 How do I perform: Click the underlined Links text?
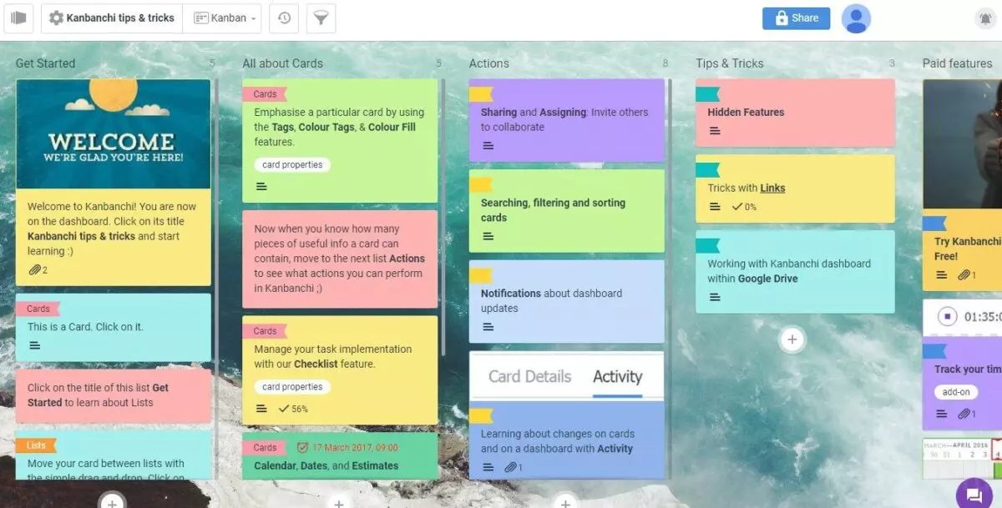[x=772, y=188]
